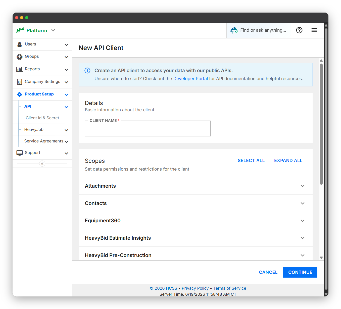Click EXPAND ALL scopes
This screenshot has width=341, height=309.
coord(288,161)
